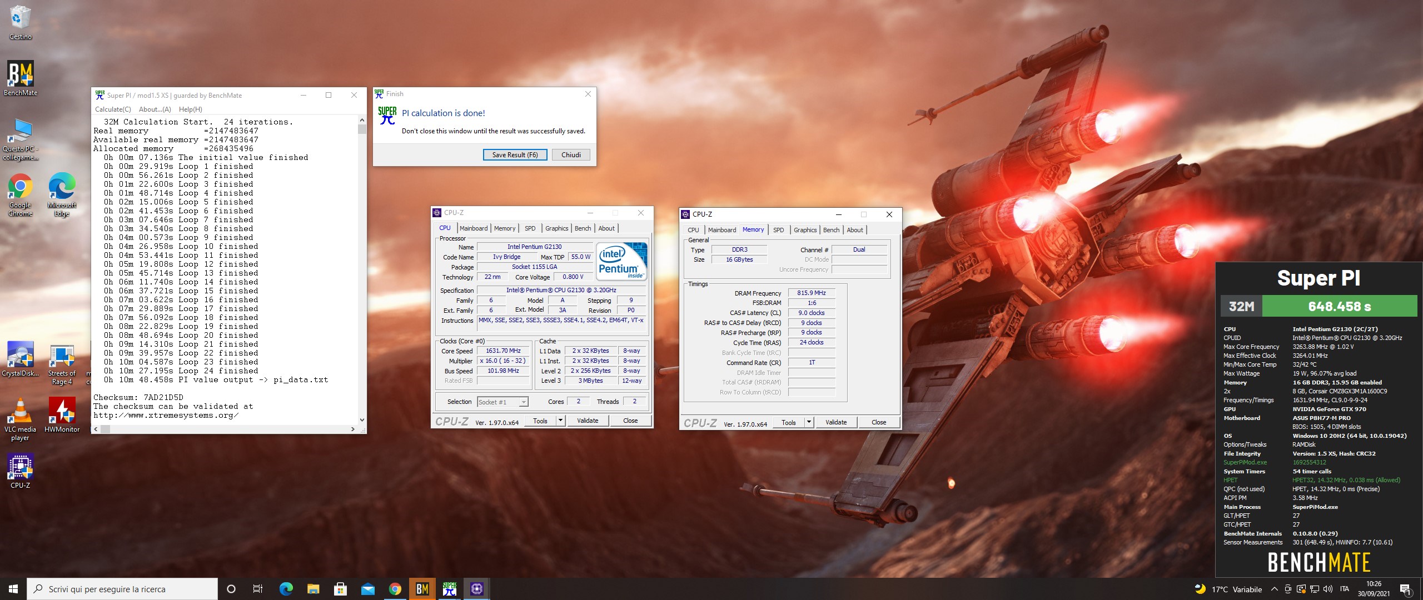
Task: Open the Streets of Rage 4 shortcut
Action: [62, 363]
